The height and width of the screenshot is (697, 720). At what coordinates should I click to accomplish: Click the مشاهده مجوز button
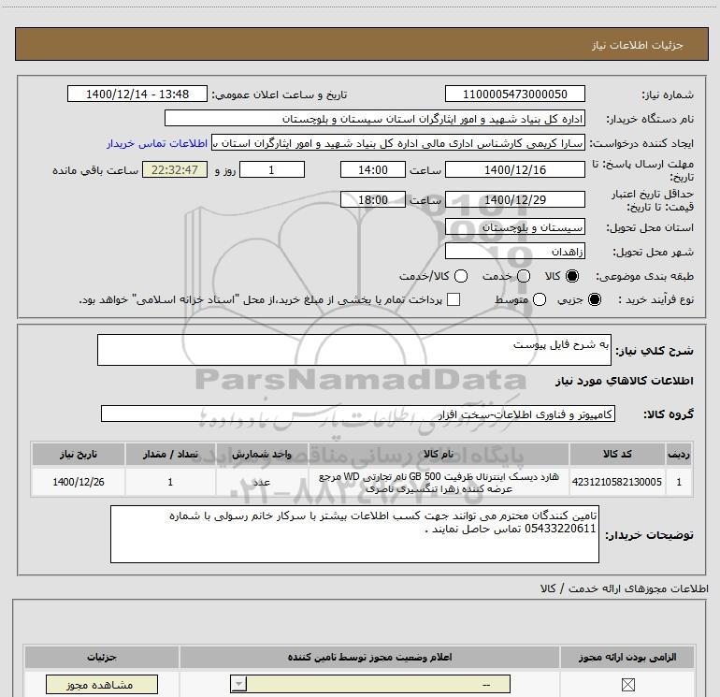point(102,685)
